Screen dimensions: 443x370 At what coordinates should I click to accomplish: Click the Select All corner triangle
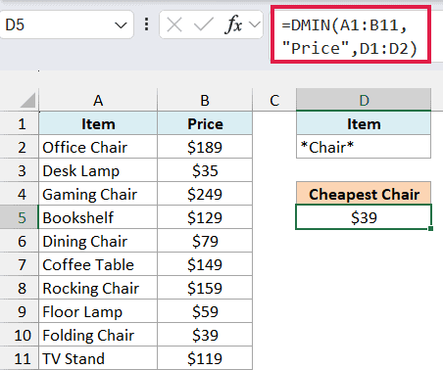[28, 100]
